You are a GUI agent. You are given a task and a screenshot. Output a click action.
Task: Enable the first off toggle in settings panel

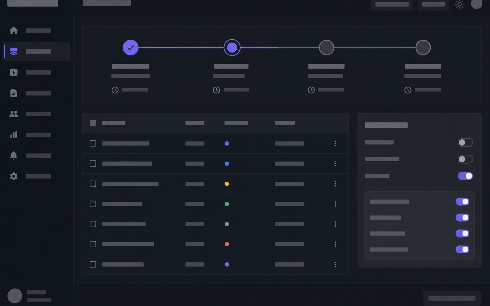coord(465,142)
